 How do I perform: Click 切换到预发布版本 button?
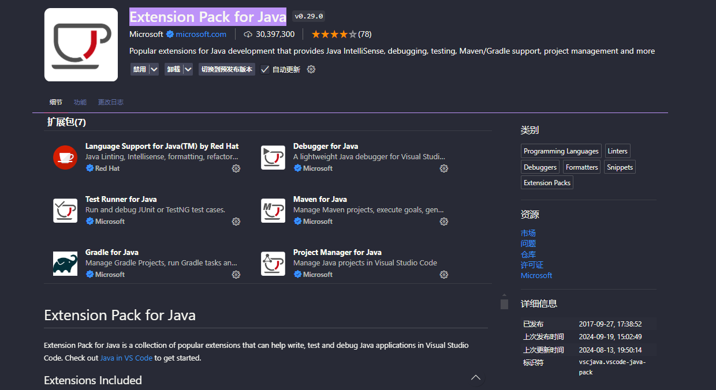226,69
